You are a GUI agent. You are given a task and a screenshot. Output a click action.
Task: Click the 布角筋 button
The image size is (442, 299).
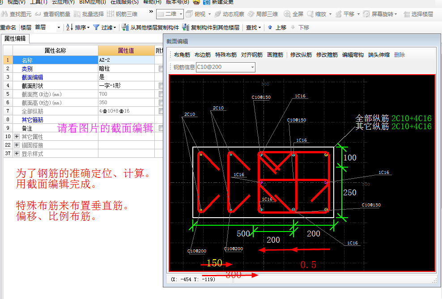coord(182,55)
